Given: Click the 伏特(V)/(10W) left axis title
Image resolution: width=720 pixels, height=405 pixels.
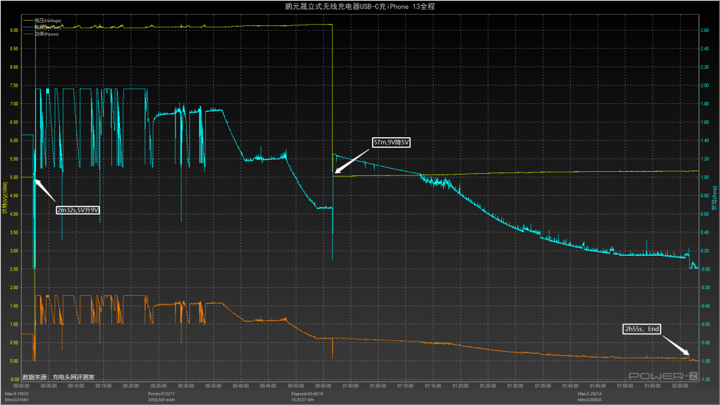Looking at the screenshot, I should pos(5,198).
